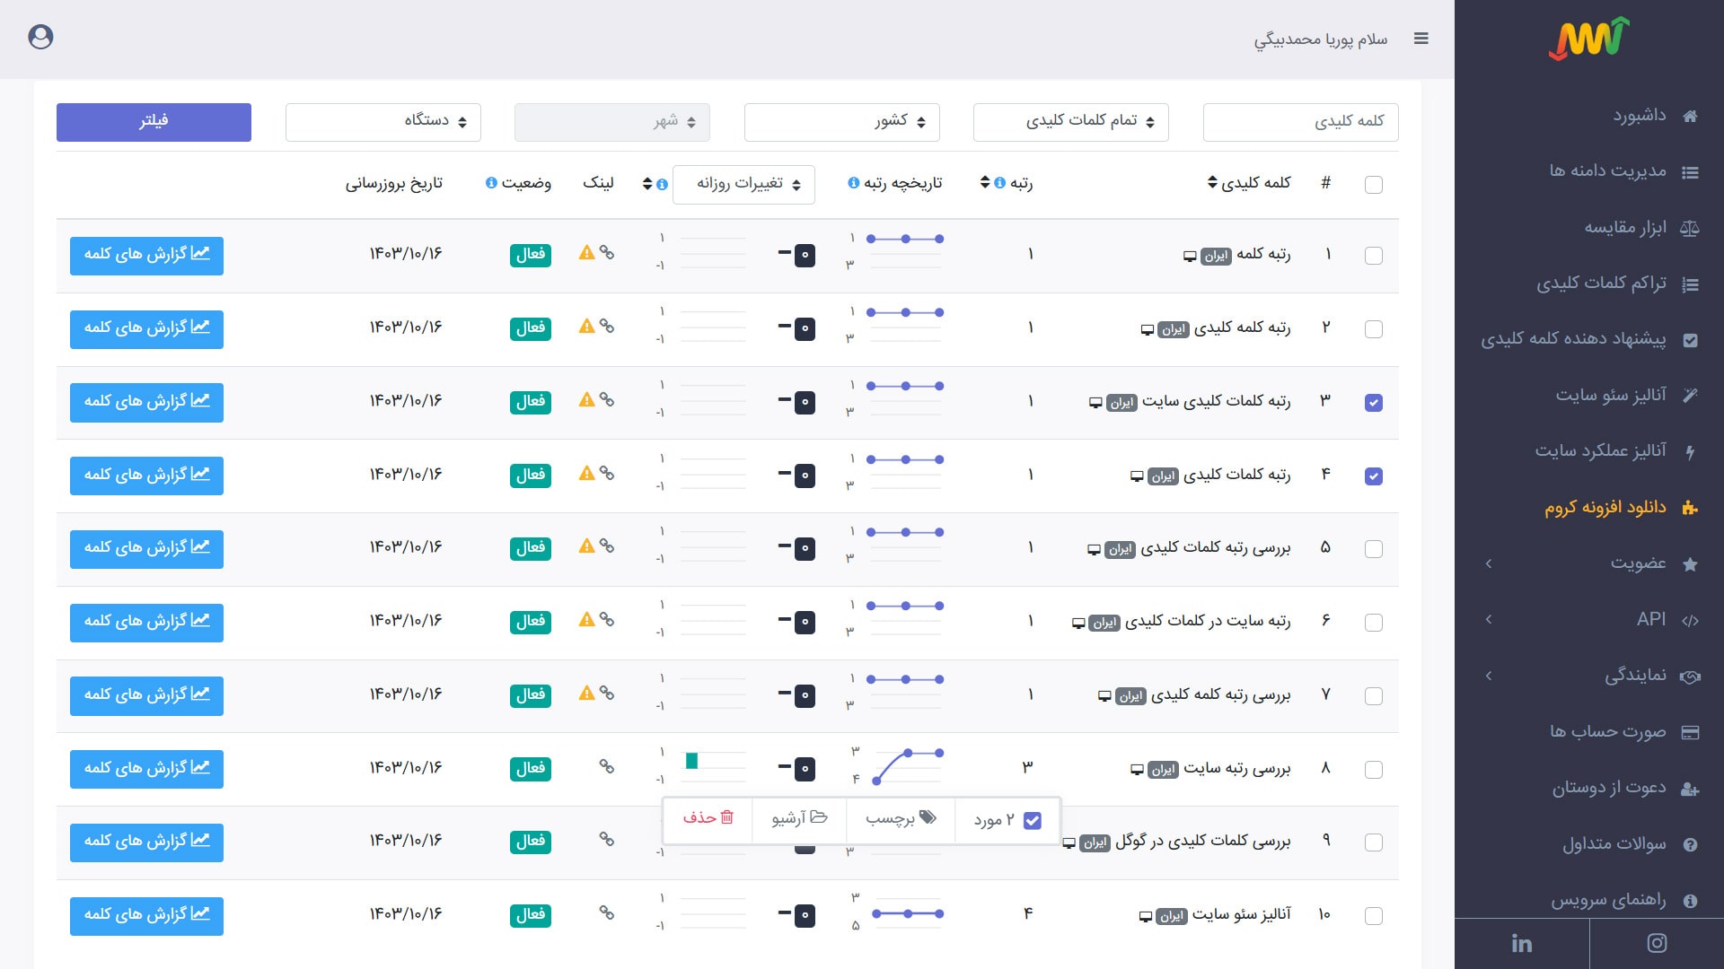Click the warning icon in row ۷
This screenshot has width=1724, height=969.
(x=586, y=693)
